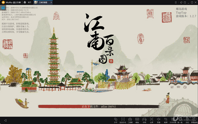Image resolution: width=198 pixels, height=124 pixels.
Task: Click the MuMu logo icon
Action: point(3,2)
